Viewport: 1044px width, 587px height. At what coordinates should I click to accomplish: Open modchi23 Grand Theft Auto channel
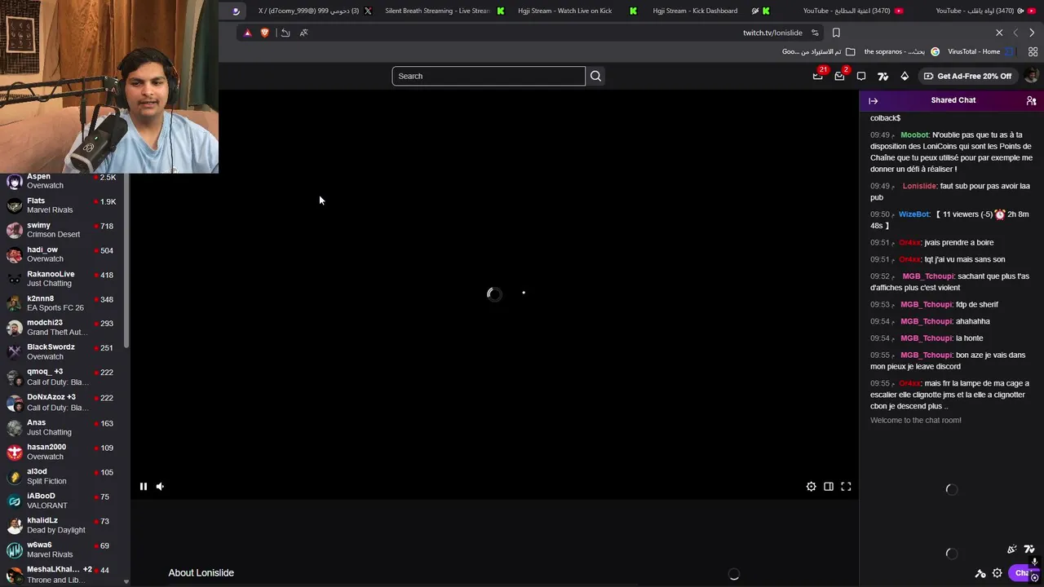pyautogui.click(x=64, y=327)
